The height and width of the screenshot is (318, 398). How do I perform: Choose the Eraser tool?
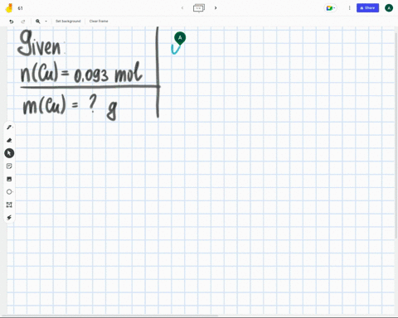coord(9,140)
